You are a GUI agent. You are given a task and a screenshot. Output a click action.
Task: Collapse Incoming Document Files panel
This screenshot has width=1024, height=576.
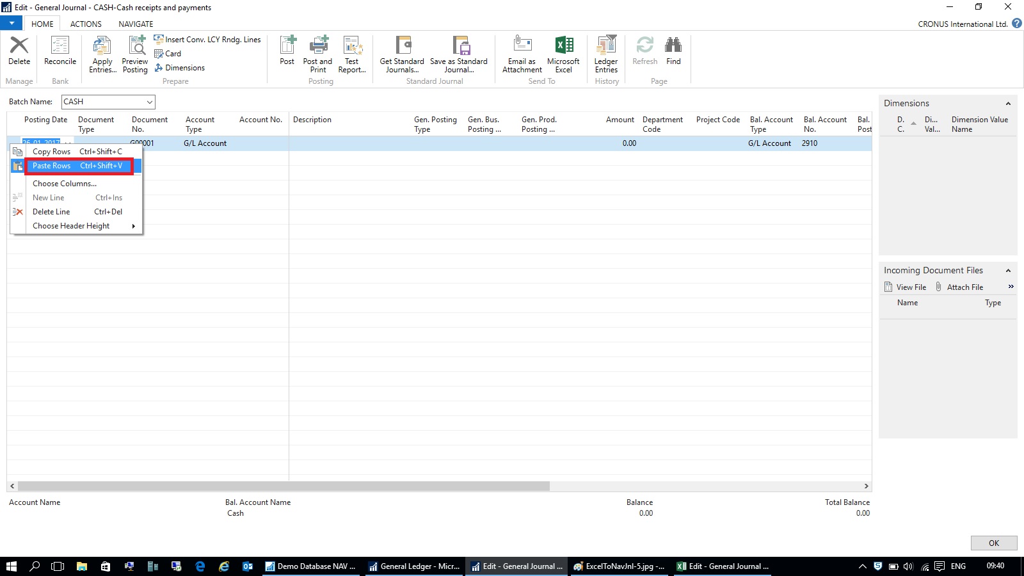coord(1008,271)
